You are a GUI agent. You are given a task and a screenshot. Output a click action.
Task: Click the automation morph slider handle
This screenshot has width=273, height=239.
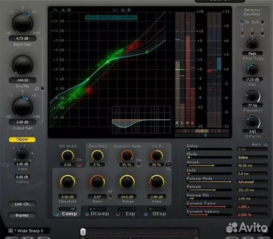[83, 232]
